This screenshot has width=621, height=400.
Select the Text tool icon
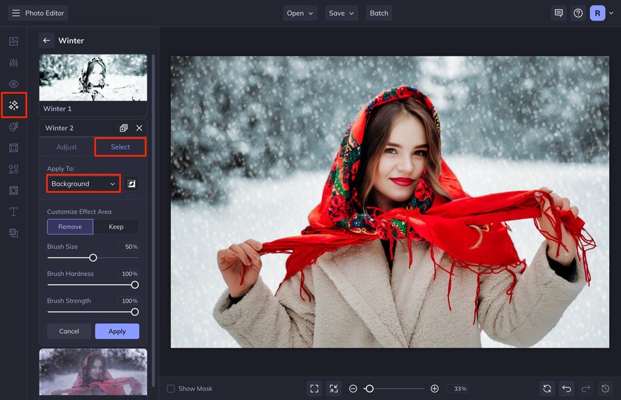13,212
